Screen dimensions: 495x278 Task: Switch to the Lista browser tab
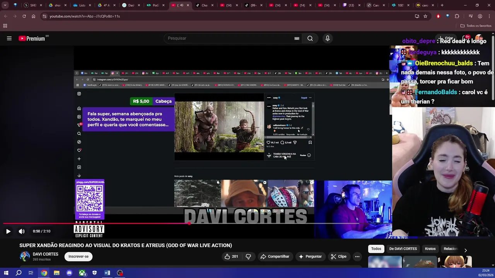click(82, 5)
